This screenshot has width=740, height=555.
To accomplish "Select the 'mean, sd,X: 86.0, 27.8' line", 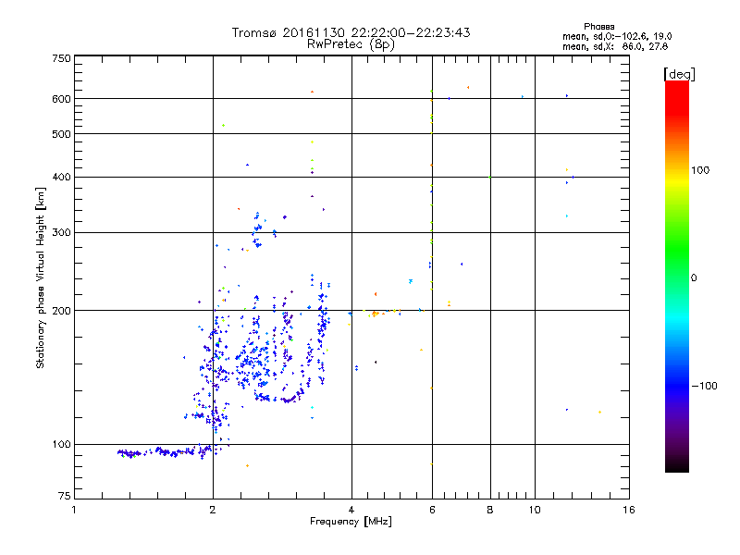I will pos(615,47).
